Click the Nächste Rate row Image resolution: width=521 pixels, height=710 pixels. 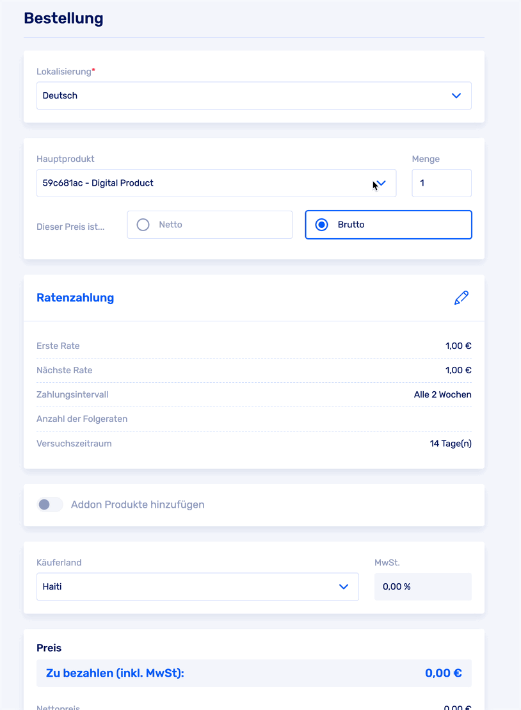tap(253, 370)
